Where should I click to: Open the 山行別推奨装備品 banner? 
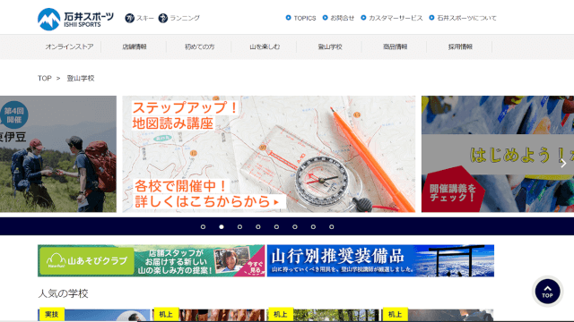point(380,260)
